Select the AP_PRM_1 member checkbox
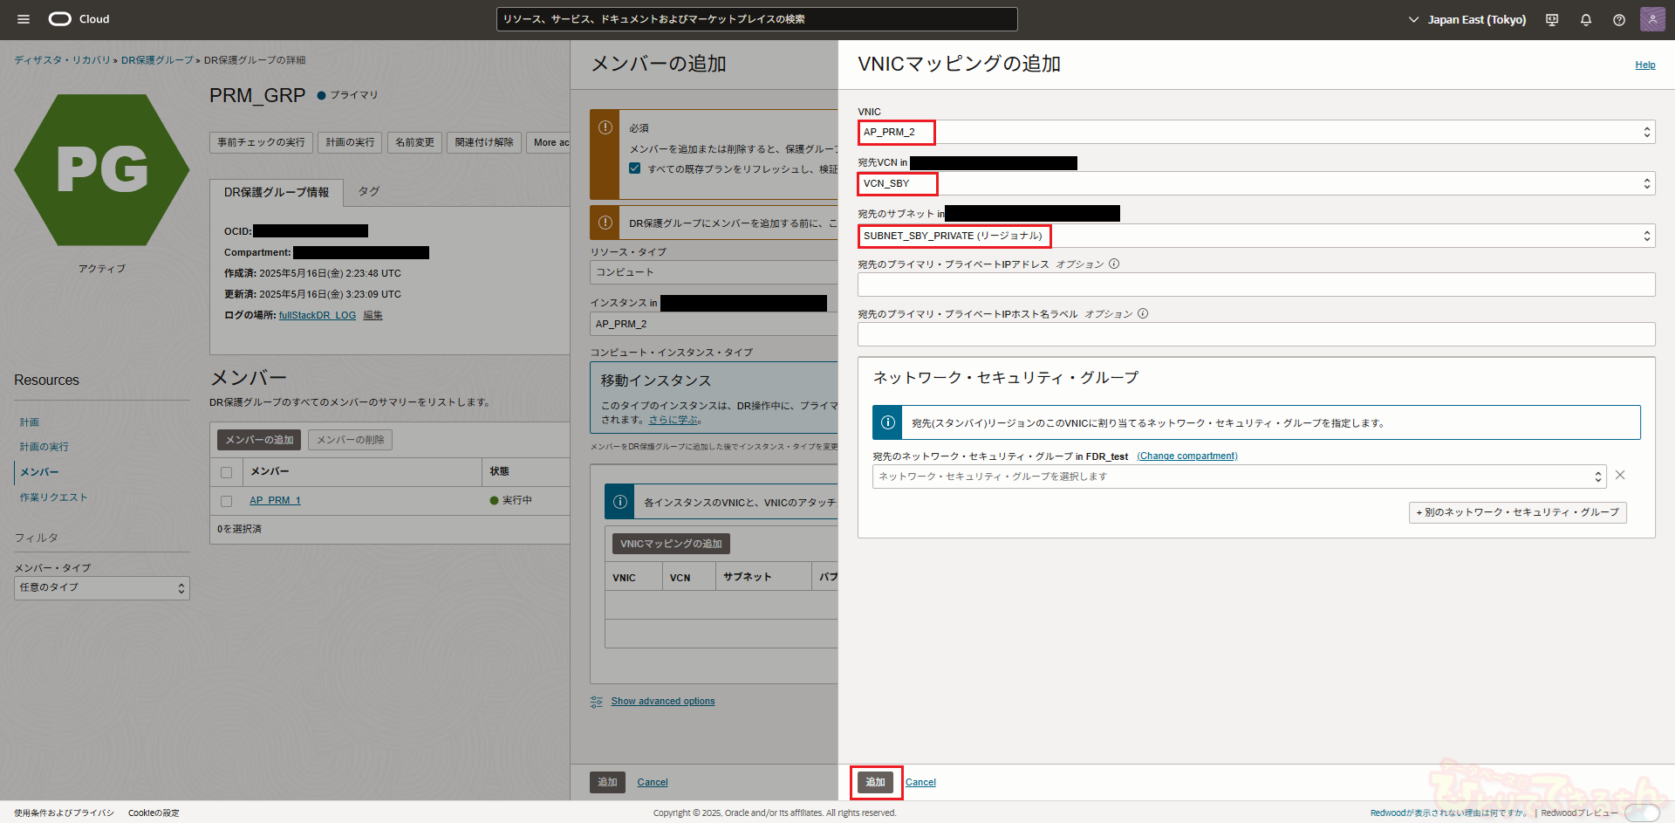 (x=227, y=501)
